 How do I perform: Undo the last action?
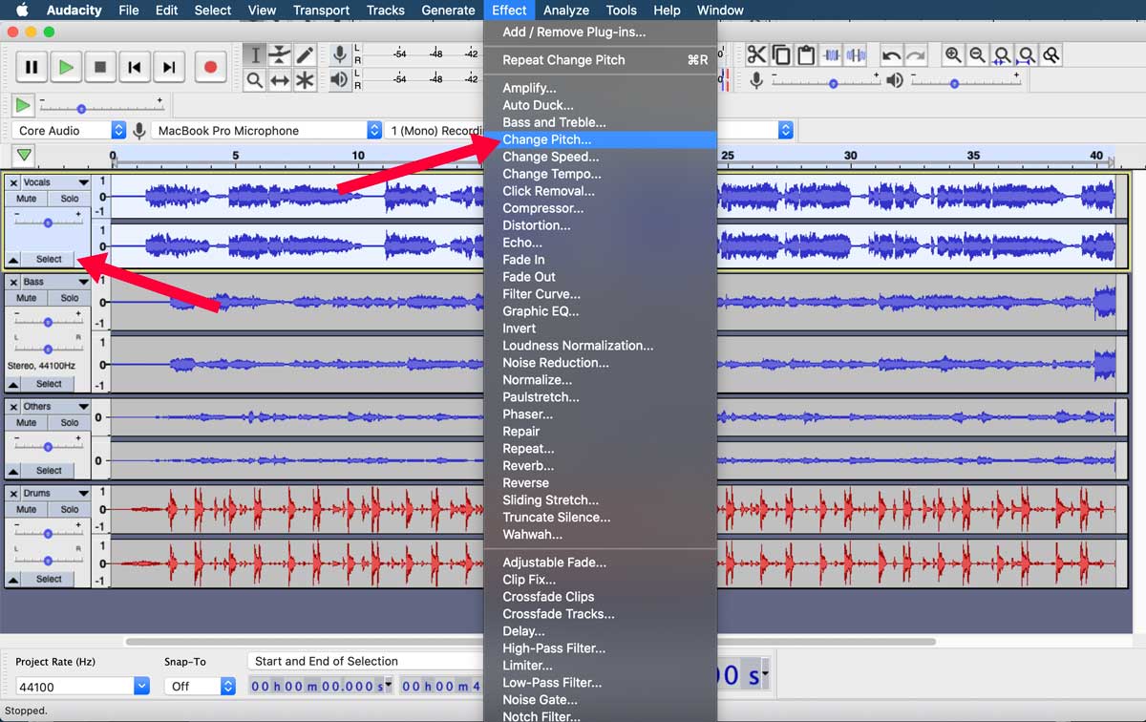coord(891,55)
